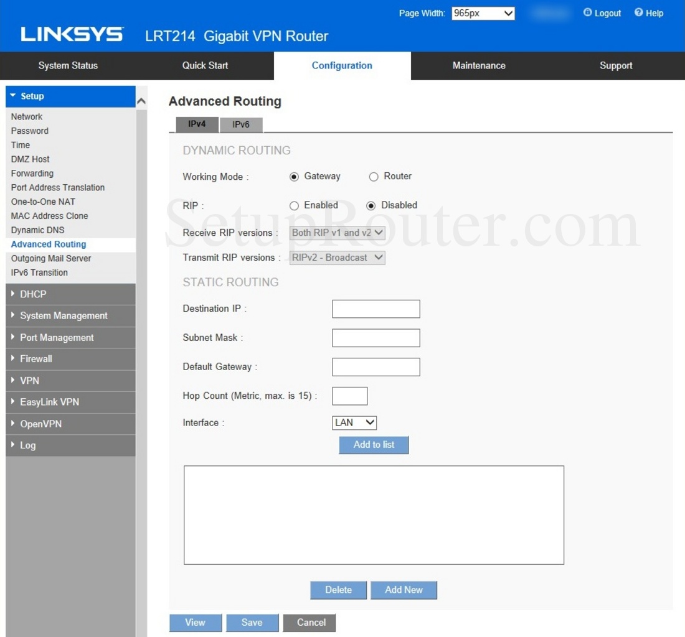Click the Add to list button
The height and width of the screenshot is (637, 685).
tap(374, 445)
